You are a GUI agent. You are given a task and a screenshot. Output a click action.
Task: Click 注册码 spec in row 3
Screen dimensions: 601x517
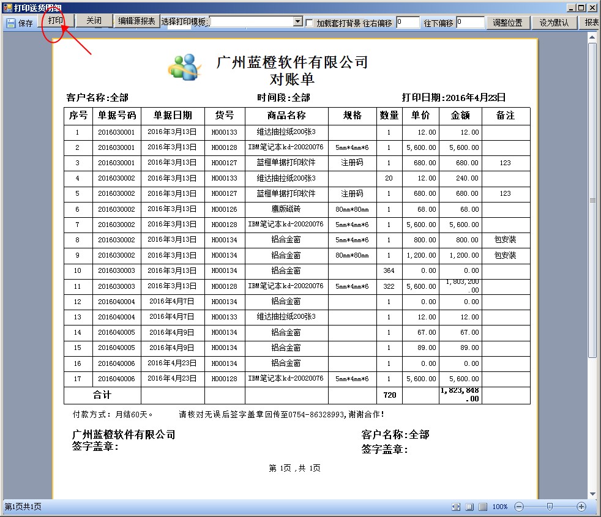point(352,163)
